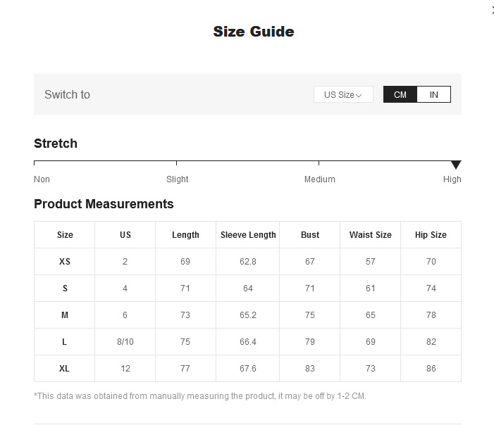Switch measurements to CM
Image resolution: width=494 pixels, height=425 pixels.
400,94
